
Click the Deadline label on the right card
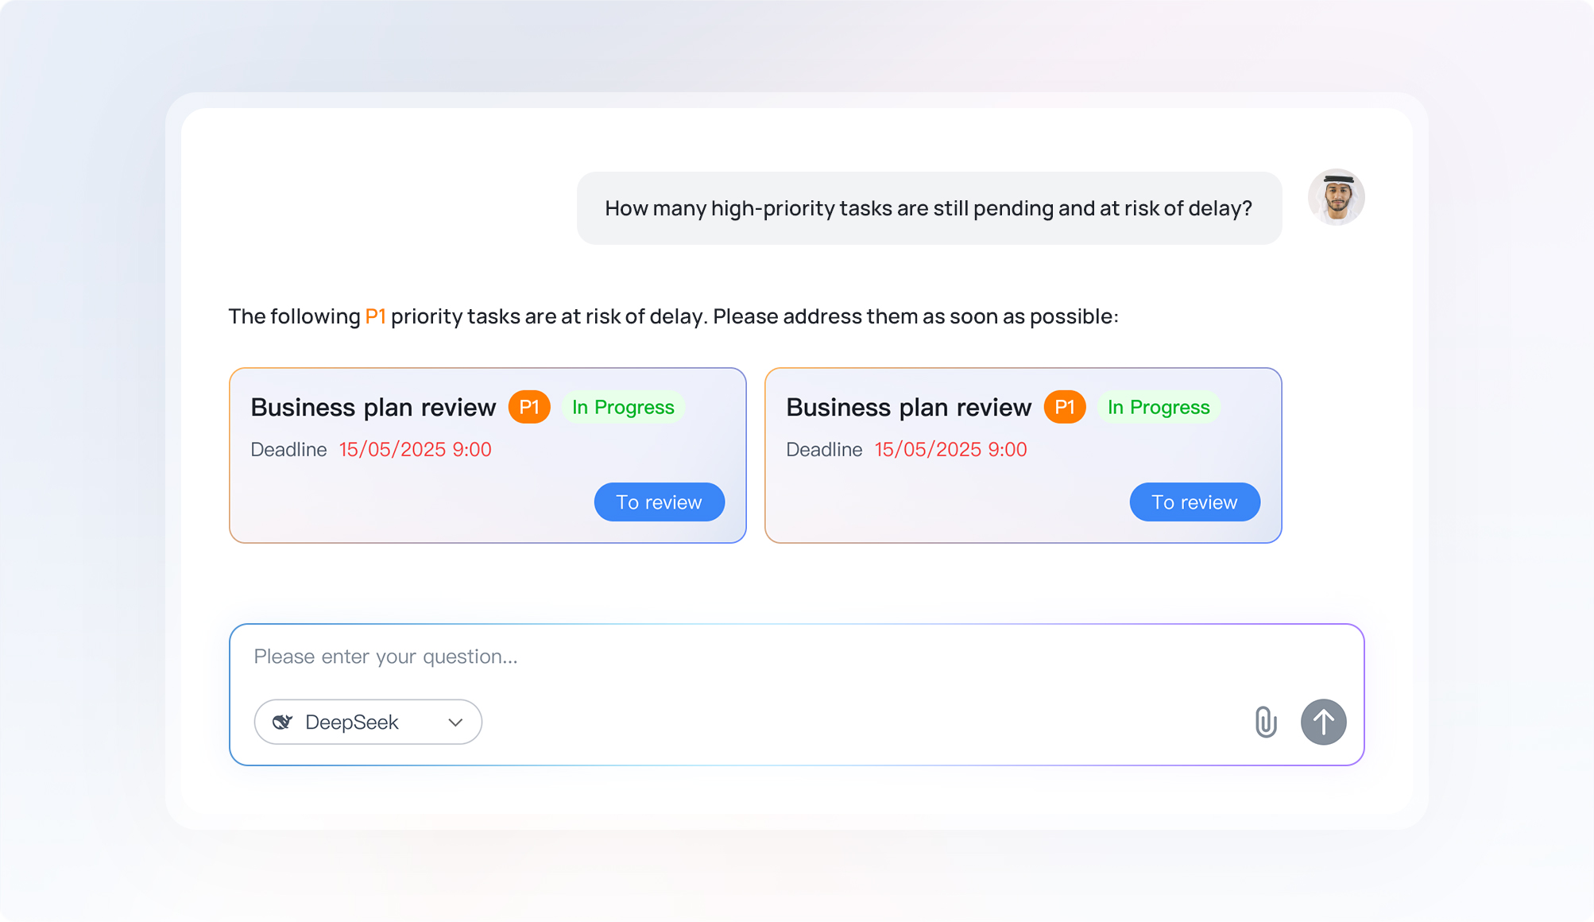pyautogui.click(x=824, y=449)
